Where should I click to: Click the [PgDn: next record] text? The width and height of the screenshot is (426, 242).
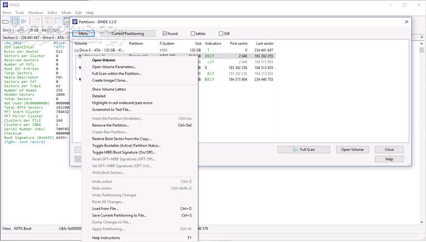[x=24, y=142]
